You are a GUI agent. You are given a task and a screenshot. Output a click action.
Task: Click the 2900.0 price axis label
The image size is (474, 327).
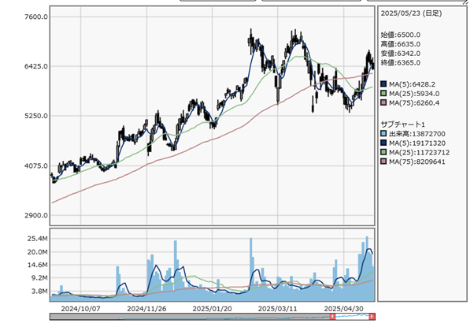pyautogui.click(x=36, y=215)
